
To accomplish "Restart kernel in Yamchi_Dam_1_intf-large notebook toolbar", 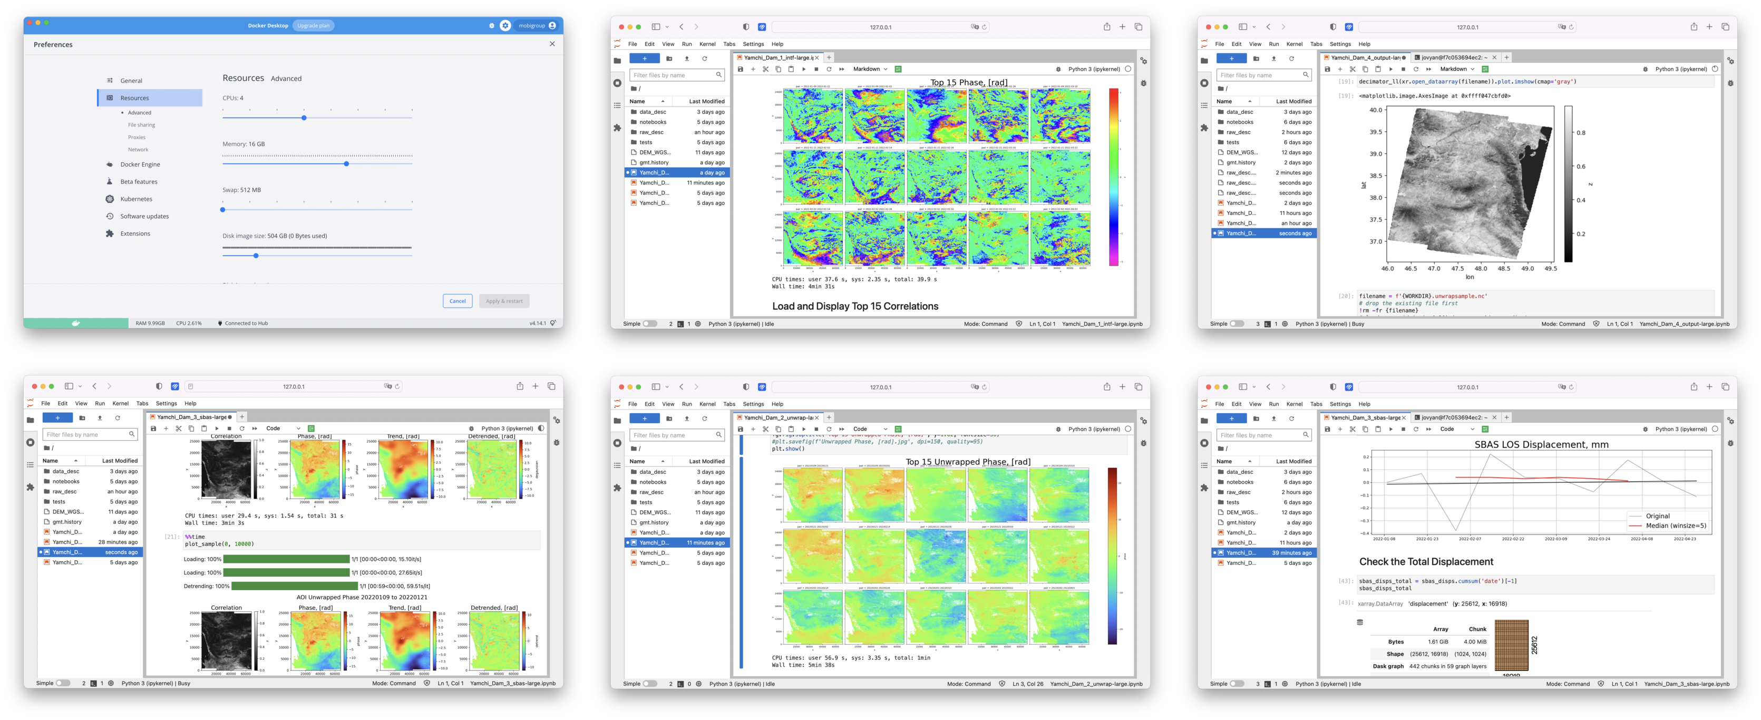I will (829, 69).
